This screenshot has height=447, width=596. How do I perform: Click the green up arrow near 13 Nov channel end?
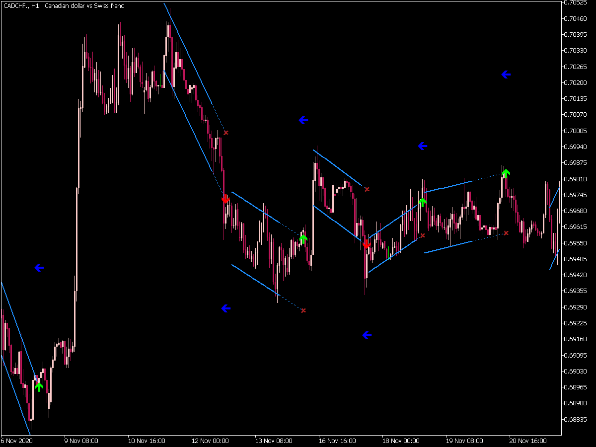click(303, 239)
